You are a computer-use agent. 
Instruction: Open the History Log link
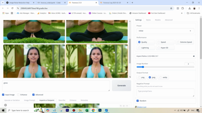142,107
